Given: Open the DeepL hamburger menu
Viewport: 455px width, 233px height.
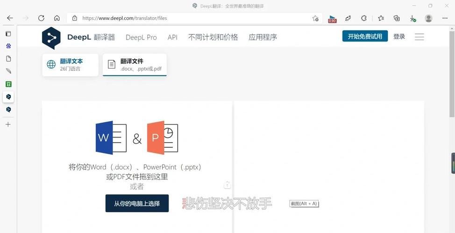Looking at the screenshot, I should [x=419, y=37].
